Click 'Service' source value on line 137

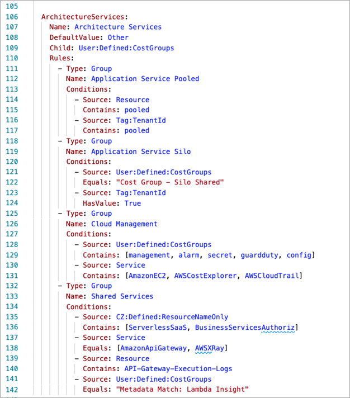pyautogui.click(x=130, y=338)
